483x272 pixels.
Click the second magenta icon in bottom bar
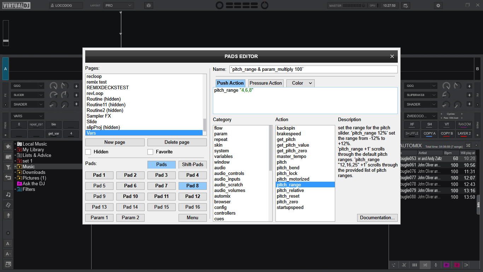[457, 265]
